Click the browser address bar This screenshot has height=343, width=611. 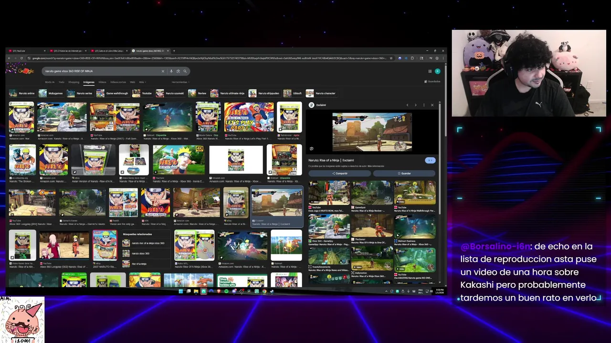point(209,58)
